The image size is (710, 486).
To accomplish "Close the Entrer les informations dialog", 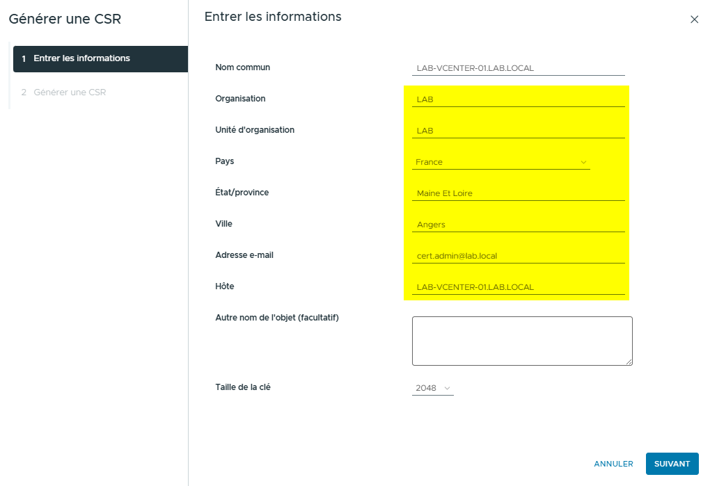I will pyautogui.click(x=694, y=19).
